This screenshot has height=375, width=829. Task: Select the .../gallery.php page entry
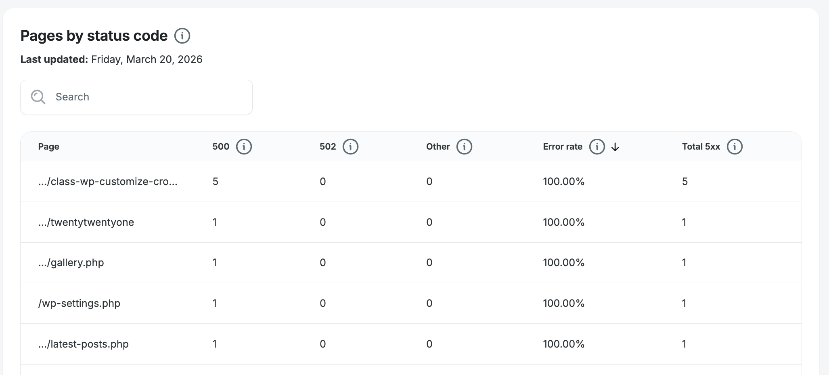[71, 263]
